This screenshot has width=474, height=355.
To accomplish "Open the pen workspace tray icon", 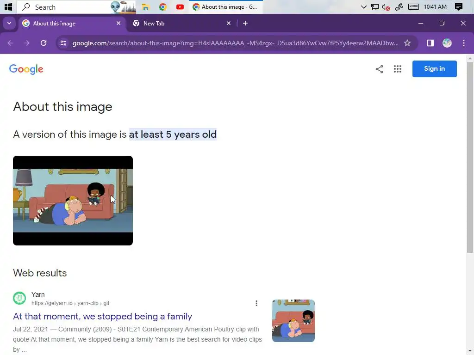I will tap(399, 7).
